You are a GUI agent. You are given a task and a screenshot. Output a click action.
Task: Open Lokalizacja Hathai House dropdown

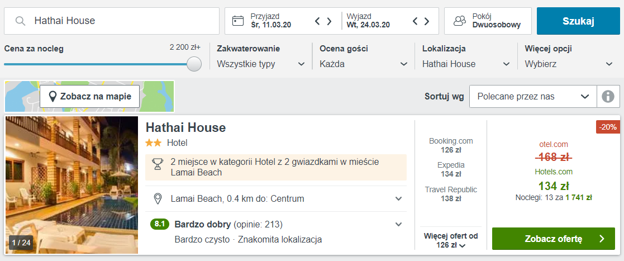tap(466, 64)
